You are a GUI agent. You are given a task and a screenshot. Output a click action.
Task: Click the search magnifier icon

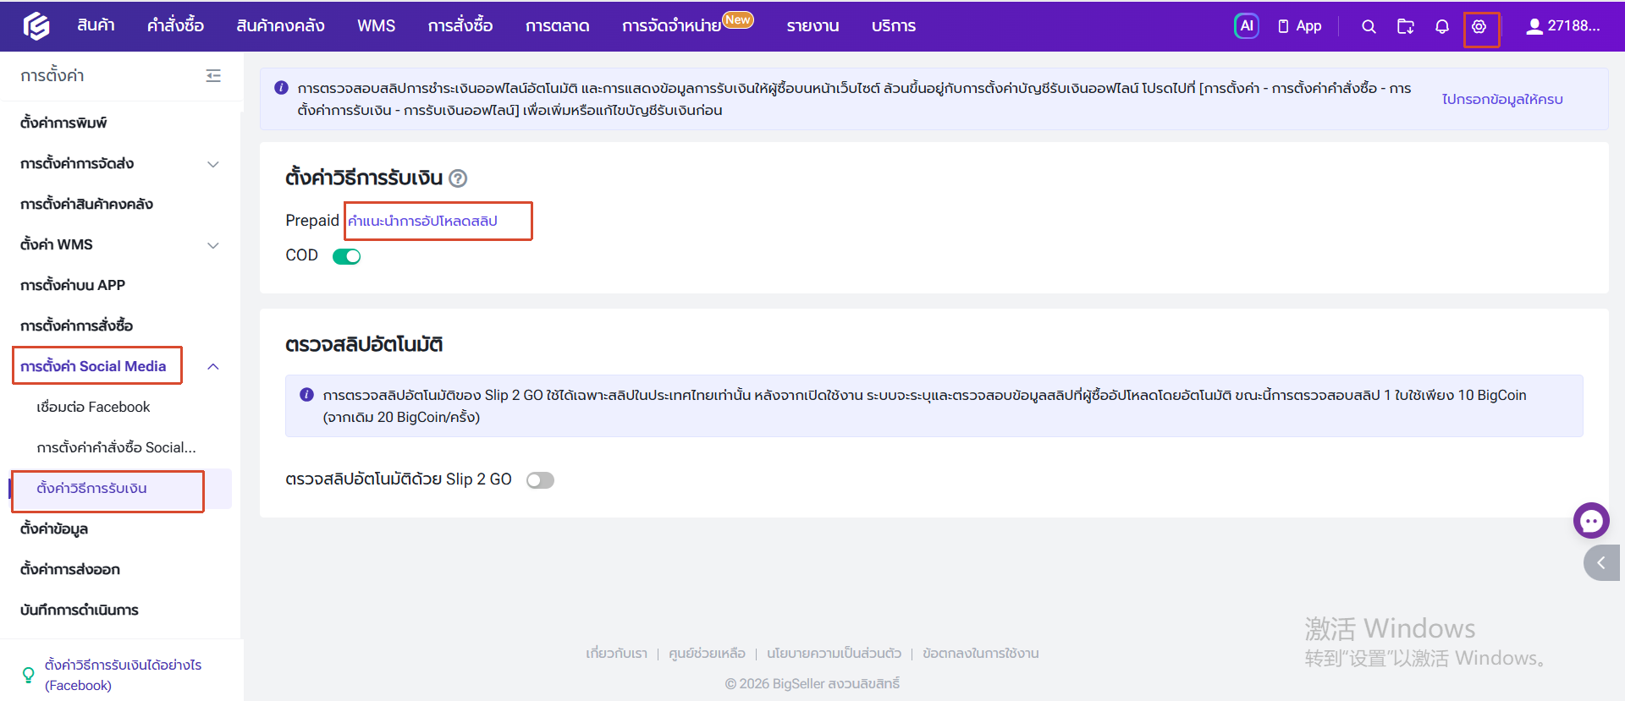1369,26
